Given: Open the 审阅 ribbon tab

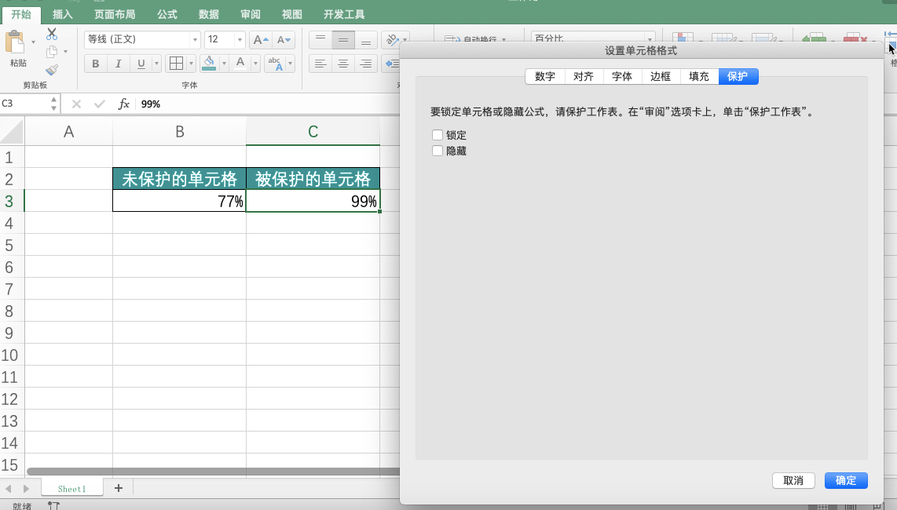Looking at the screenshot, I should tap(251, 14).
